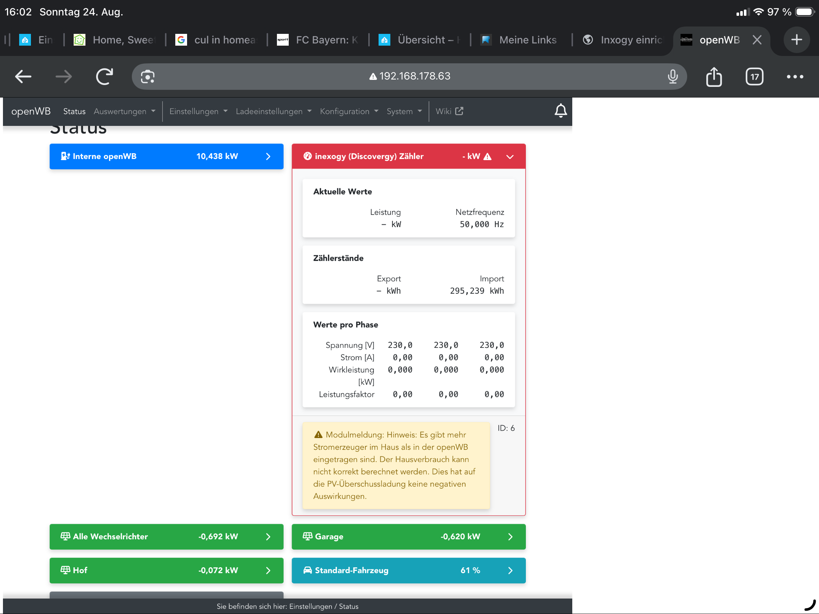
Task: Click the notification bell icon
Action: pos(560,111)
